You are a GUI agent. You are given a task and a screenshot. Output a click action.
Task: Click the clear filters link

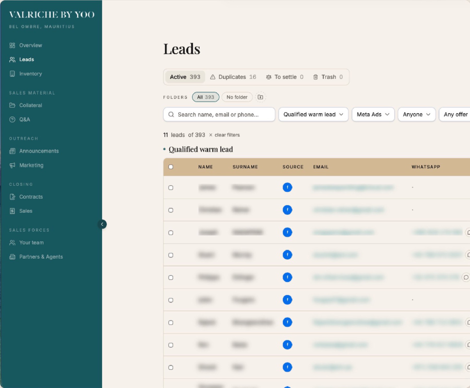(224, 135)
